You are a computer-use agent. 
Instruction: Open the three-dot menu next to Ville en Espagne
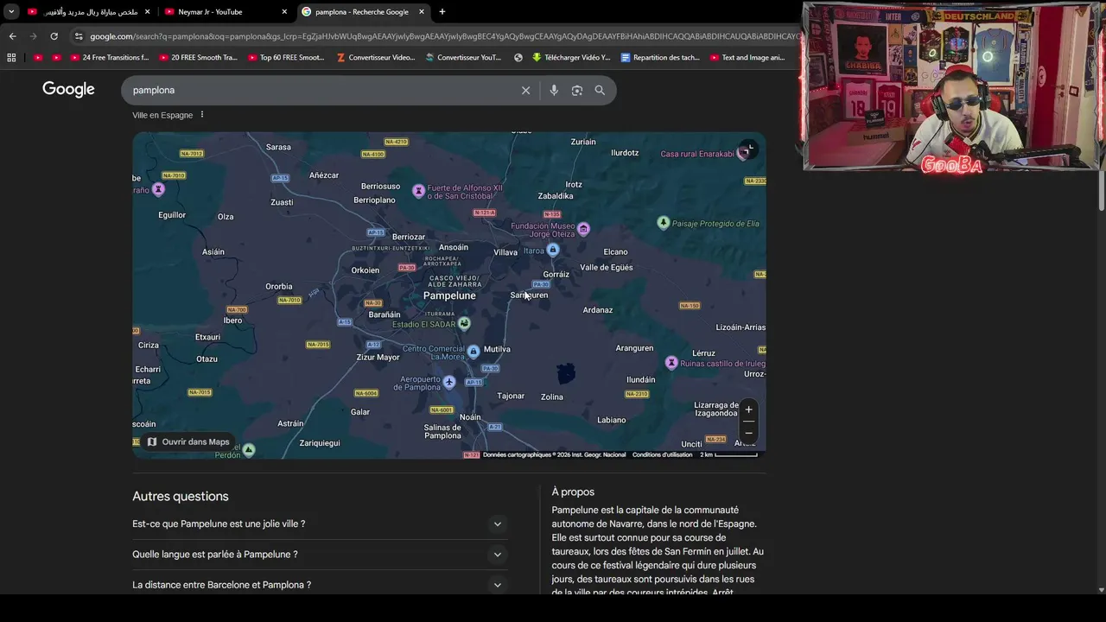202,115
